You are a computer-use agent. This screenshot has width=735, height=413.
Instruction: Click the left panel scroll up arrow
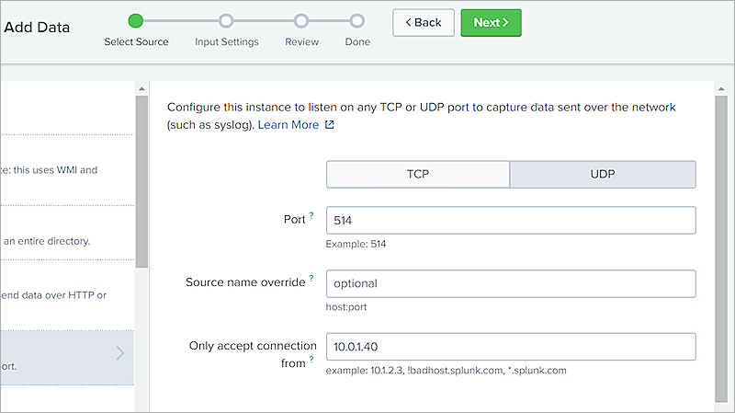[x=141, y=89]
